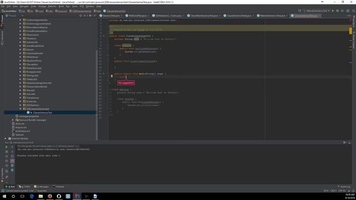Open the Run tool window tab

(11, 187)
